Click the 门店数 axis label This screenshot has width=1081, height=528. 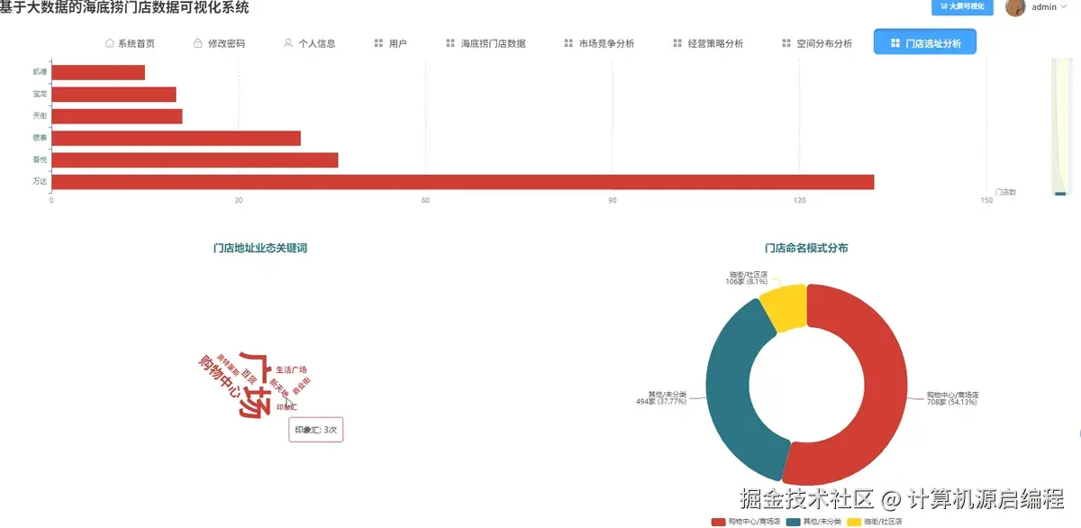coord(1005,192)
